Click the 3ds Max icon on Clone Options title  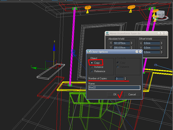pyautogui.click(x=89, y=52)
